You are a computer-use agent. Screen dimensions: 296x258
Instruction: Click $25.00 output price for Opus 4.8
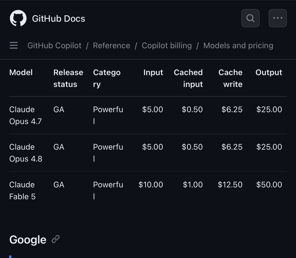(269, 147)
